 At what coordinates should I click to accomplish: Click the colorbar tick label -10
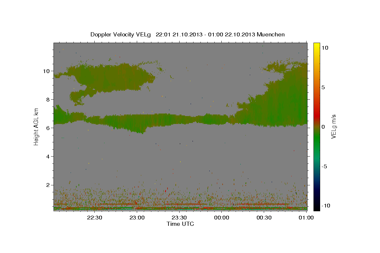click(x=325, y=206)
